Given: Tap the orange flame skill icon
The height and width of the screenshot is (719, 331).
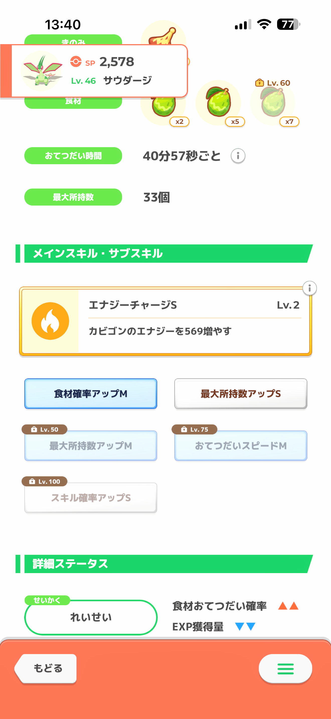Looking at the screenshot, I should [x=50, y=321].
